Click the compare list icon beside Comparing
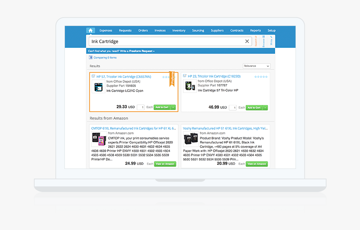 click(x=91, y=57)
